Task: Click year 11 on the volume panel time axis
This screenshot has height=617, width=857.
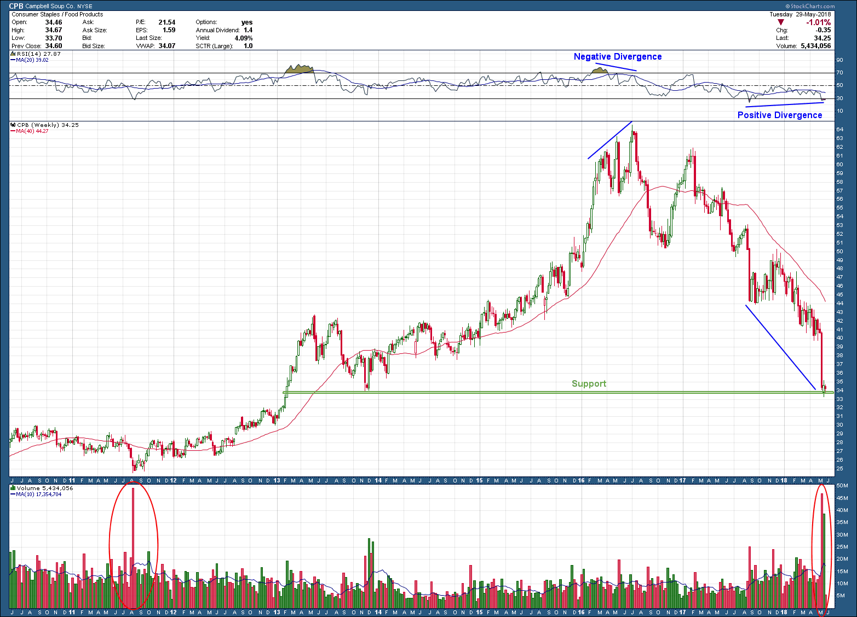Action: 72,613
